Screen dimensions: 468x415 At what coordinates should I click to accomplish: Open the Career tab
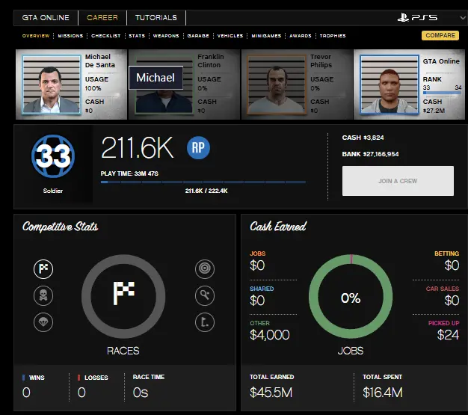click(x=102, y=17)
